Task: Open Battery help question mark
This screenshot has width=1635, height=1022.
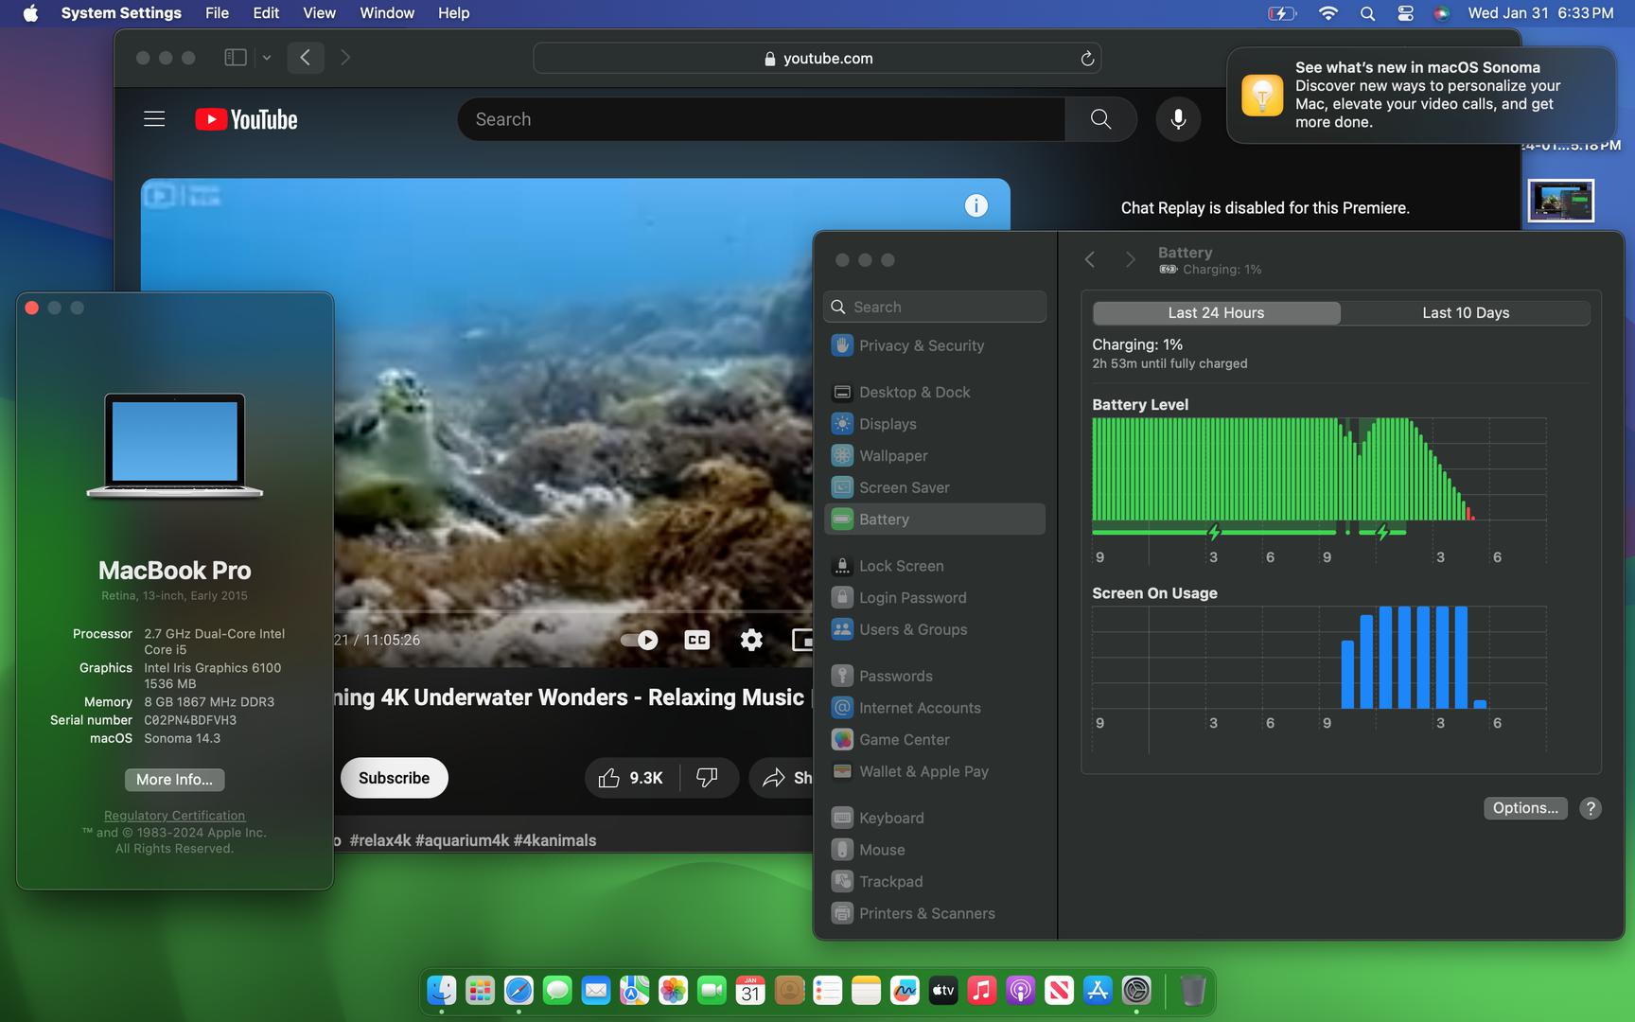Action: pos(1591,808)
